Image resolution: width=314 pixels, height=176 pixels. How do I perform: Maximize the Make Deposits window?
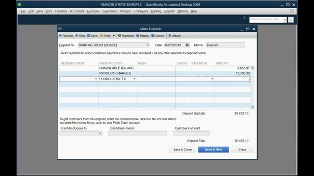tap(248, 29)
